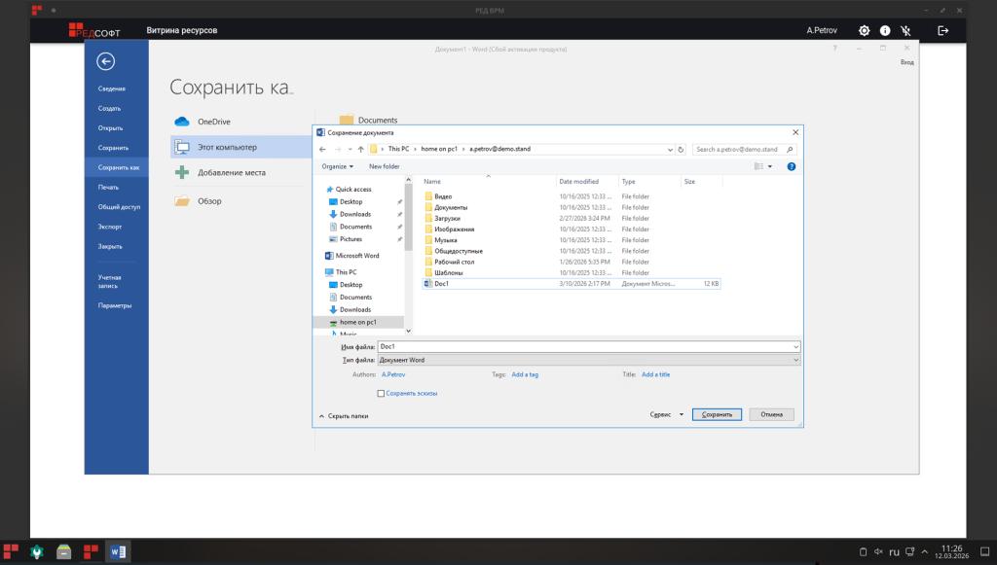This screenshot has width=997, height=565.
Task: Click the volume muted tray icon
Action: tap(878, 551)
